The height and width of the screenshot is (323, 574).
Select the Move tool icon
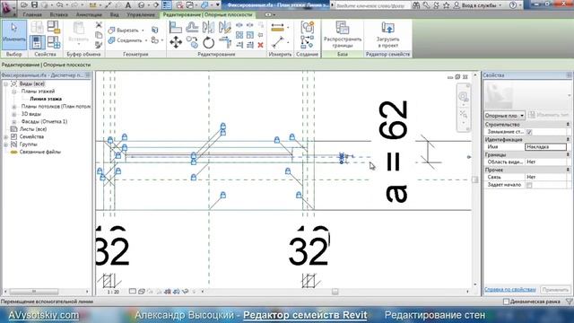tap(176, 42)
